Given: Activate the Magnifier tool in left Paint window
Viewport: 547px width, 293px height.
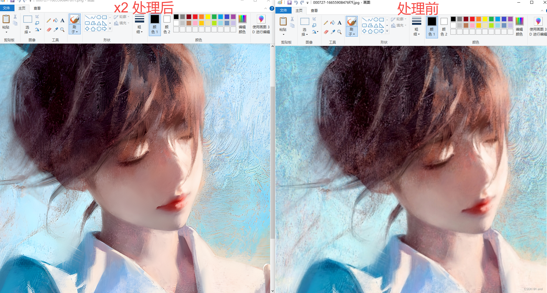Looking at the screenshot, I should coord(62,29).
